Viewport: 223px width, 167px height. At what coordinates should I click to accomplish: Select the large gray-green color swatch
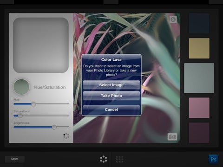(x=199, y=78)
